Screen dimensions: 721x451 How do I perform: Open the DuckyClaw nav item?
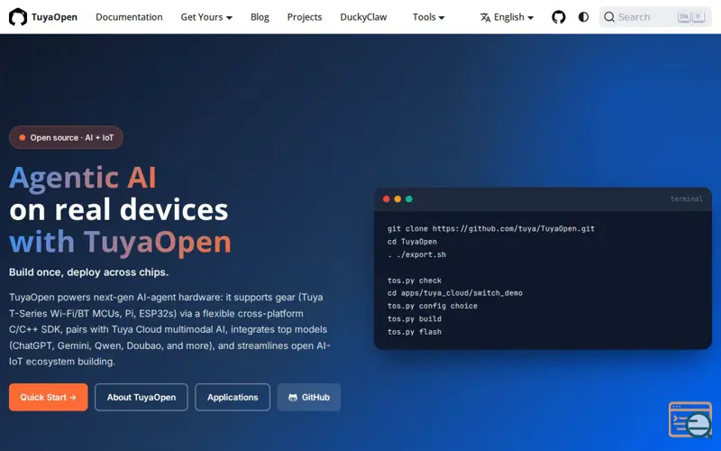click(x=363, y=17)
